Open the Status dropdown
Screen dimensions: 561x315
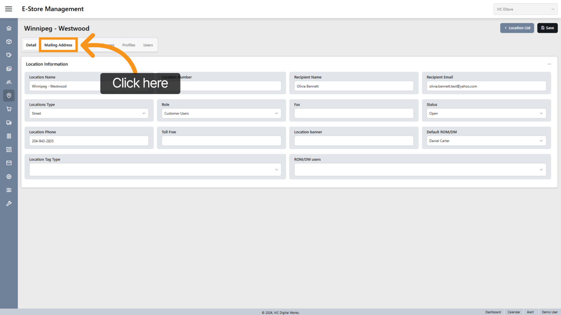486,113
